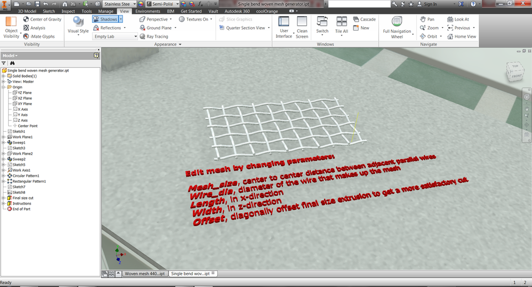Click the Find binoculars icon in browser
532x287 pixels.
(x=12, y=63)
